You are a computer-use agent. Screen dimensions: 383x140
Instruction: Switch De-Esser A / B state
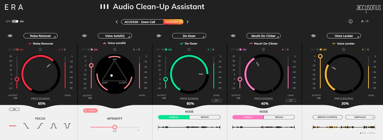coord(211,49)
